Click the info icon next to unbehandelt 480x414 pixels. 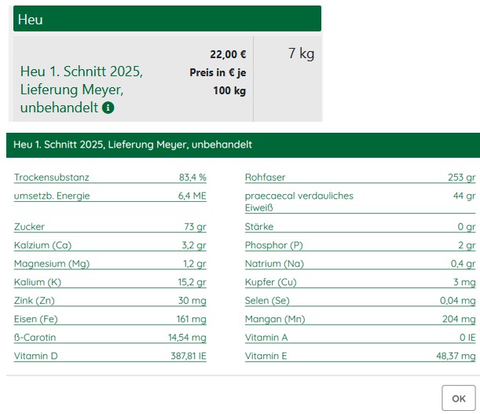(x=108, y=108)
